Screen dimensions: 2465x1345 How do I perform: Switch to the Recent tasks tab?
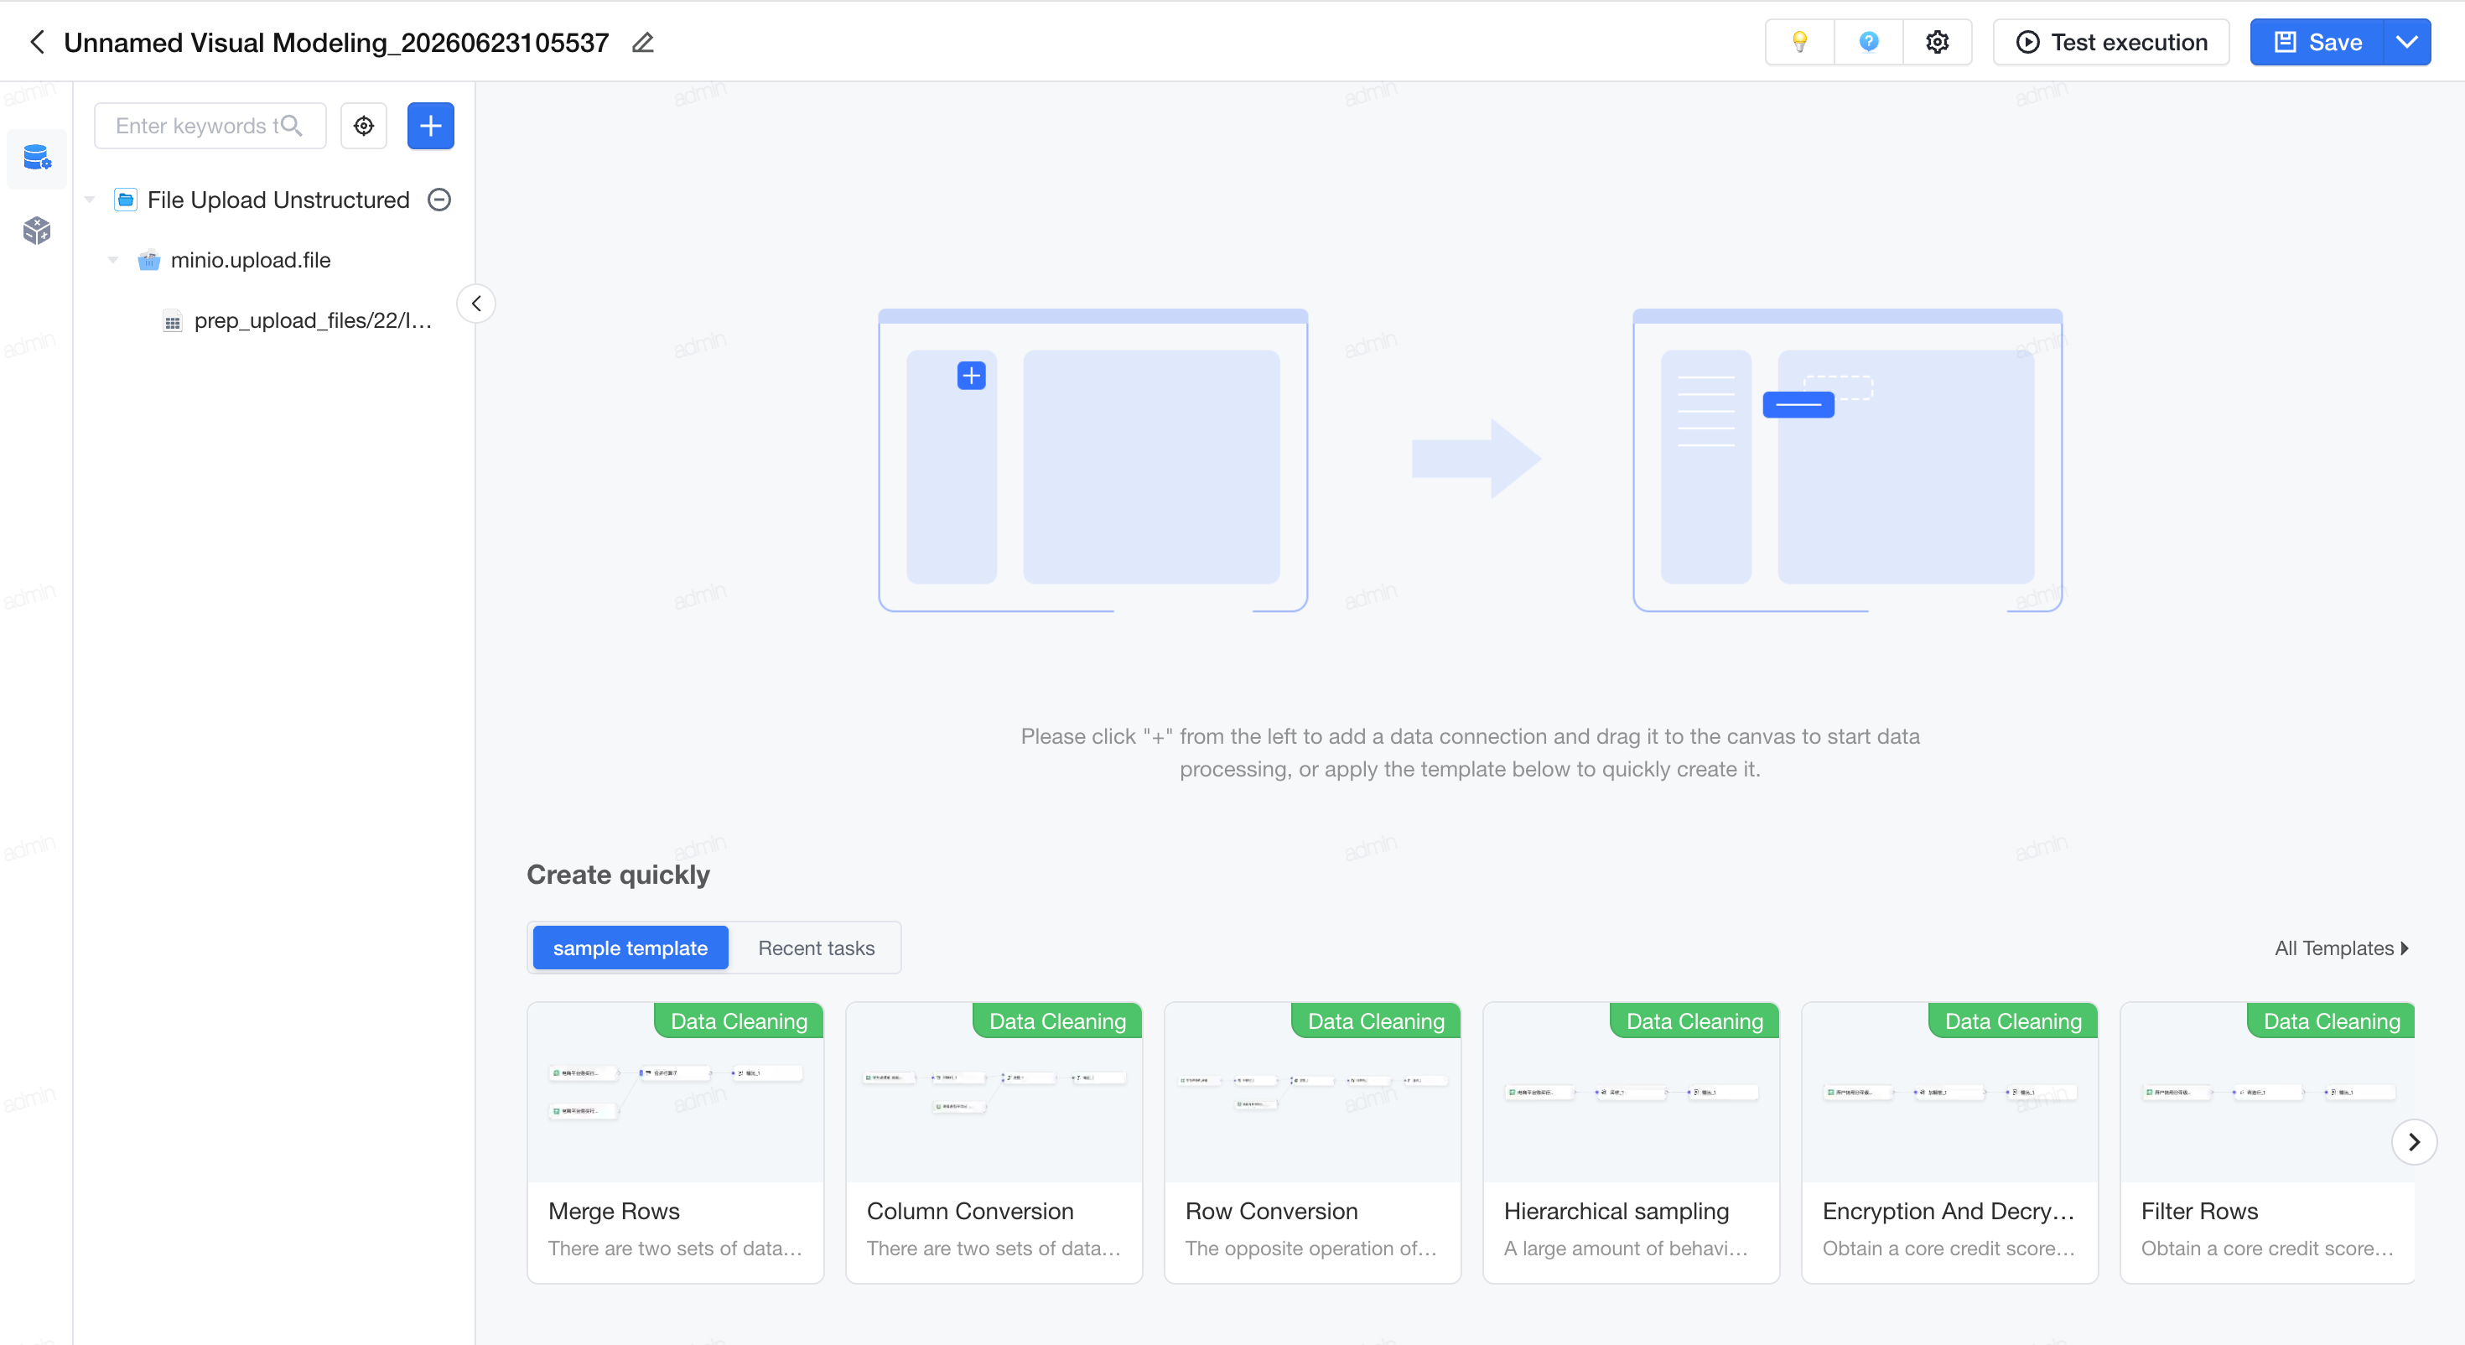click(817, 948)
